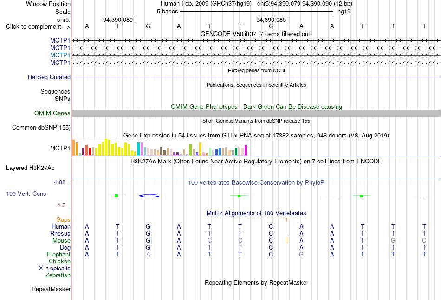Click the 'Window Position' label
441x300 pixels.
click(x=48, y=4)
